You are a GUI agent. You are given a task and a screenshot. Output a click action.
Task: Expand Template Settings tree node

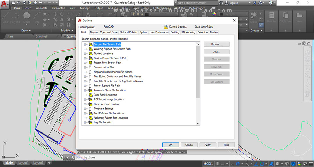85,109
